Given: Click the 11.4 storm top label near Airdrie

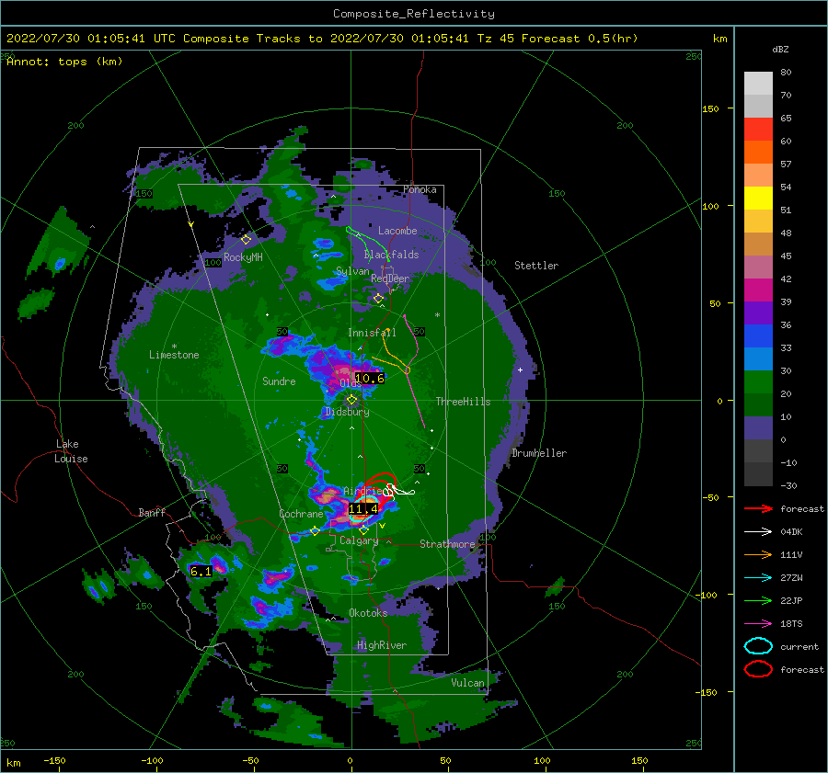Looking at the screenshot, I should coord(363,508).
